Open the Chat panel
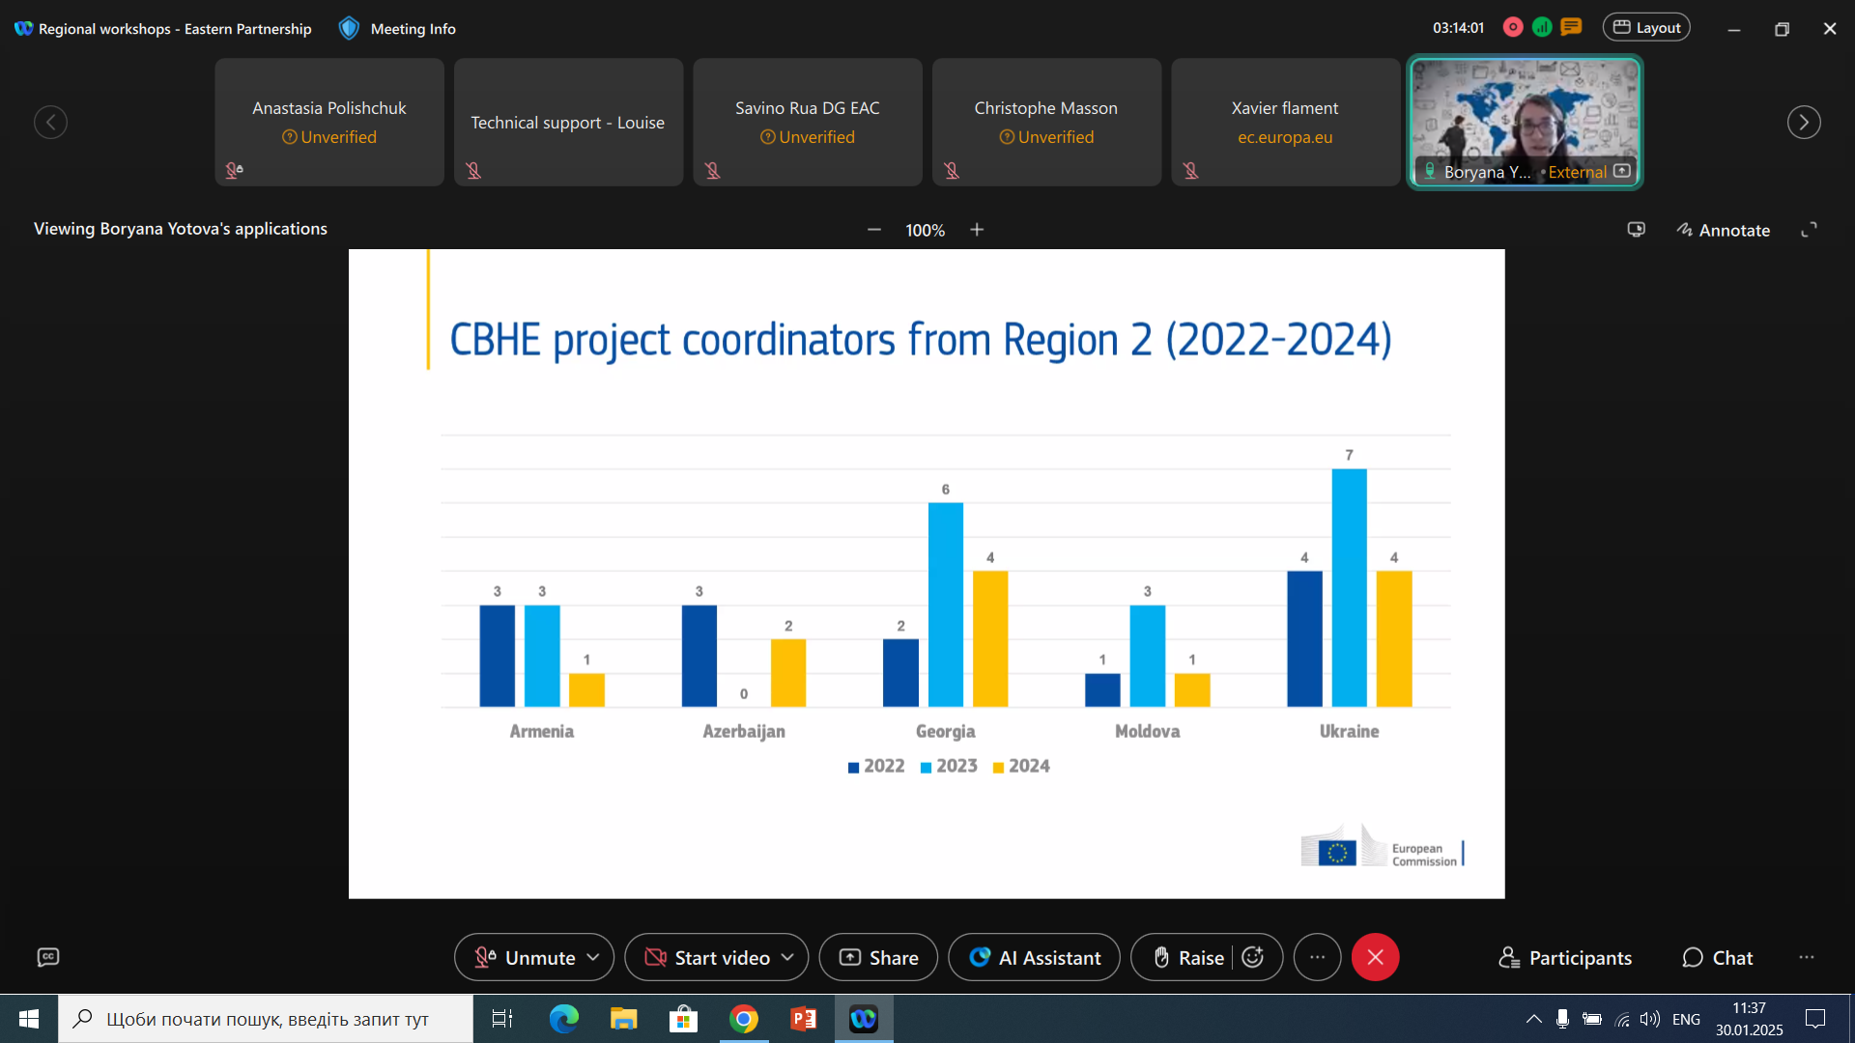Viewport: 1855px width, 1043px height. (x=1718, y=957)
